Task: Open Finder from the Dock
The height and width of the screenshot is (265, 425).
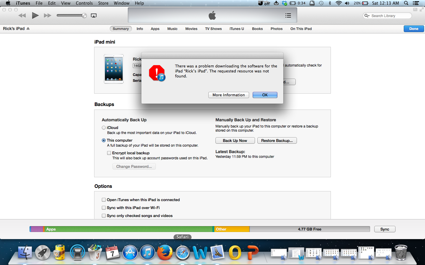Action: [x=25, y=253]
